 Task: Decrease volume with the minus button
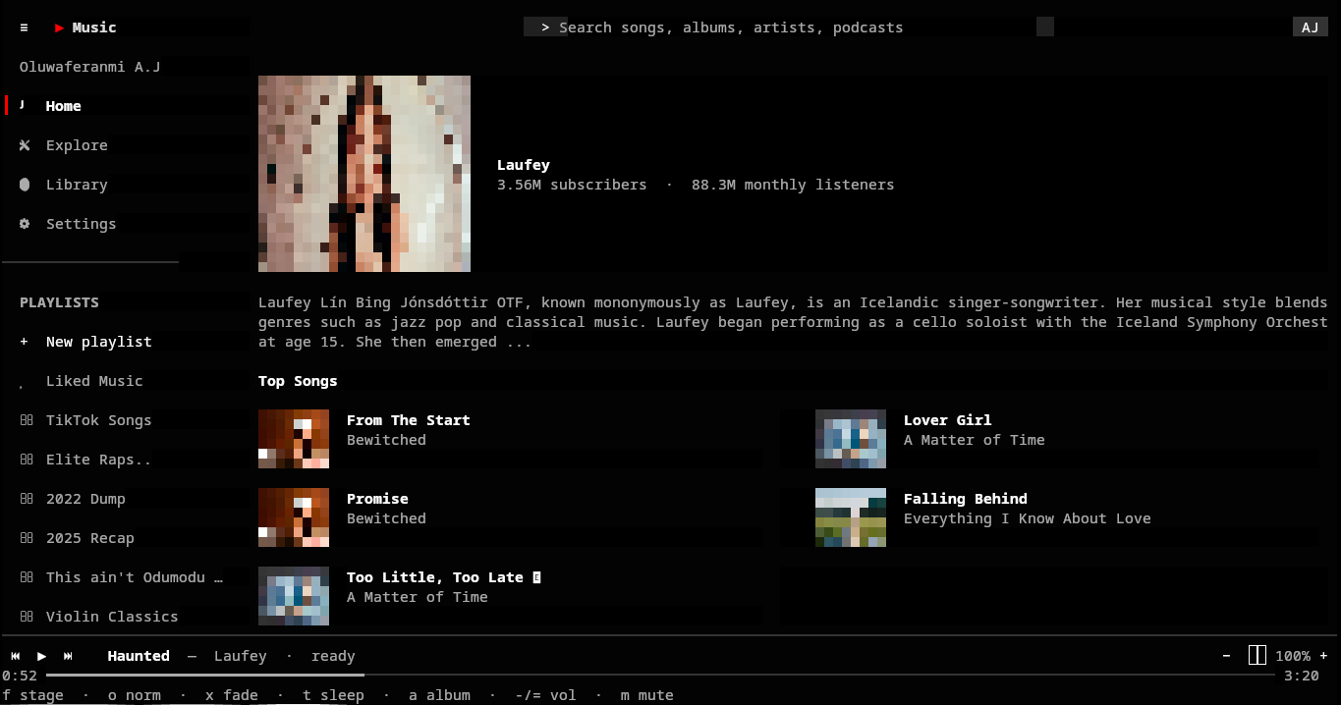pyautogui.click(x=1226, y=656)
